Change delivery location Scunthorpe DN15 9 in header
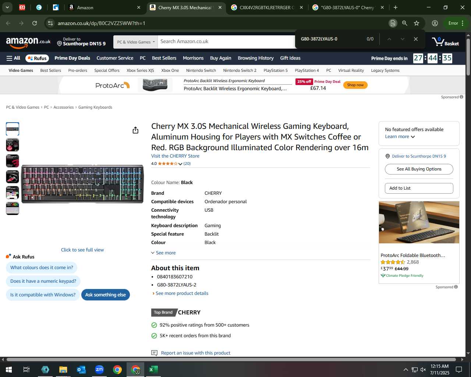Viewport: 471px width, 377px height. tap(81, 42)
